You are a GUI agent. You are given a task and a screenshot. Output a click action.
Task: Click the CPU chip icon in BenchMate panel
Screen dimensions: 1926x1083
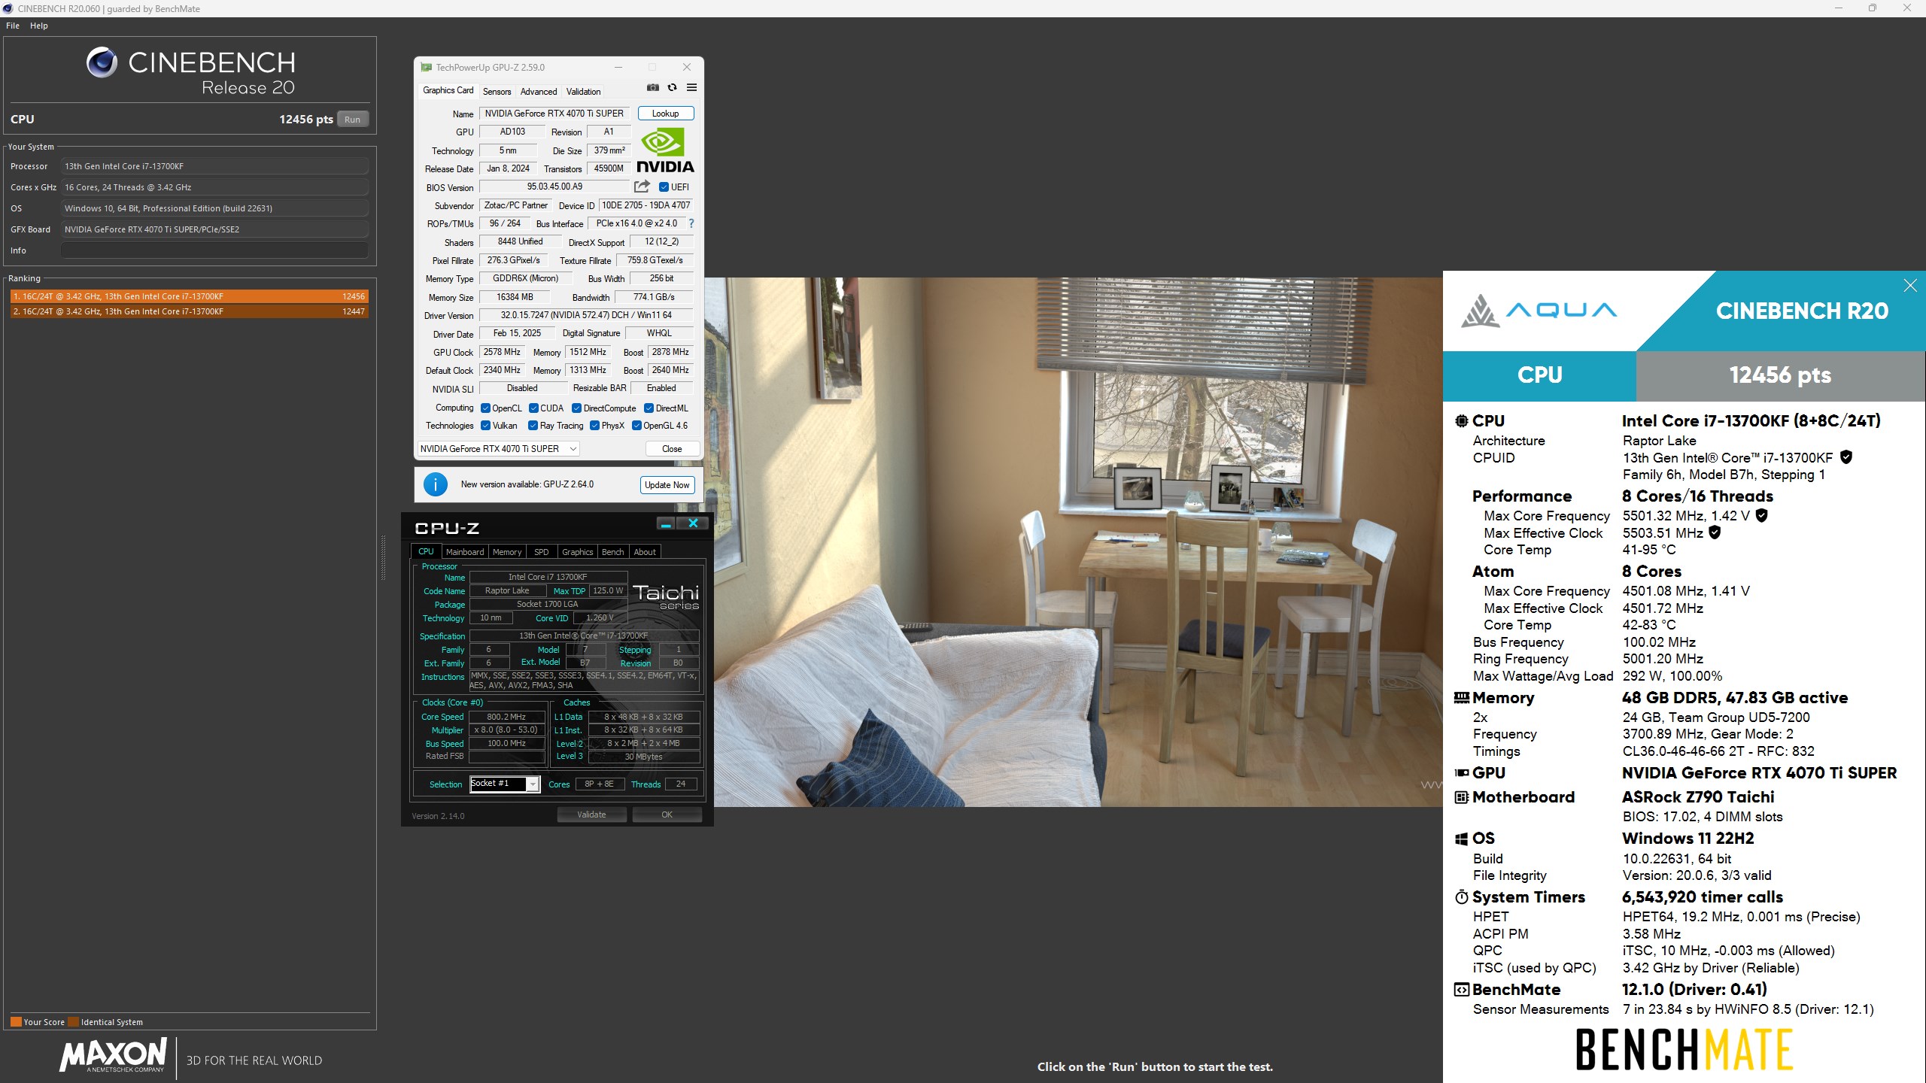[1462, 421]
